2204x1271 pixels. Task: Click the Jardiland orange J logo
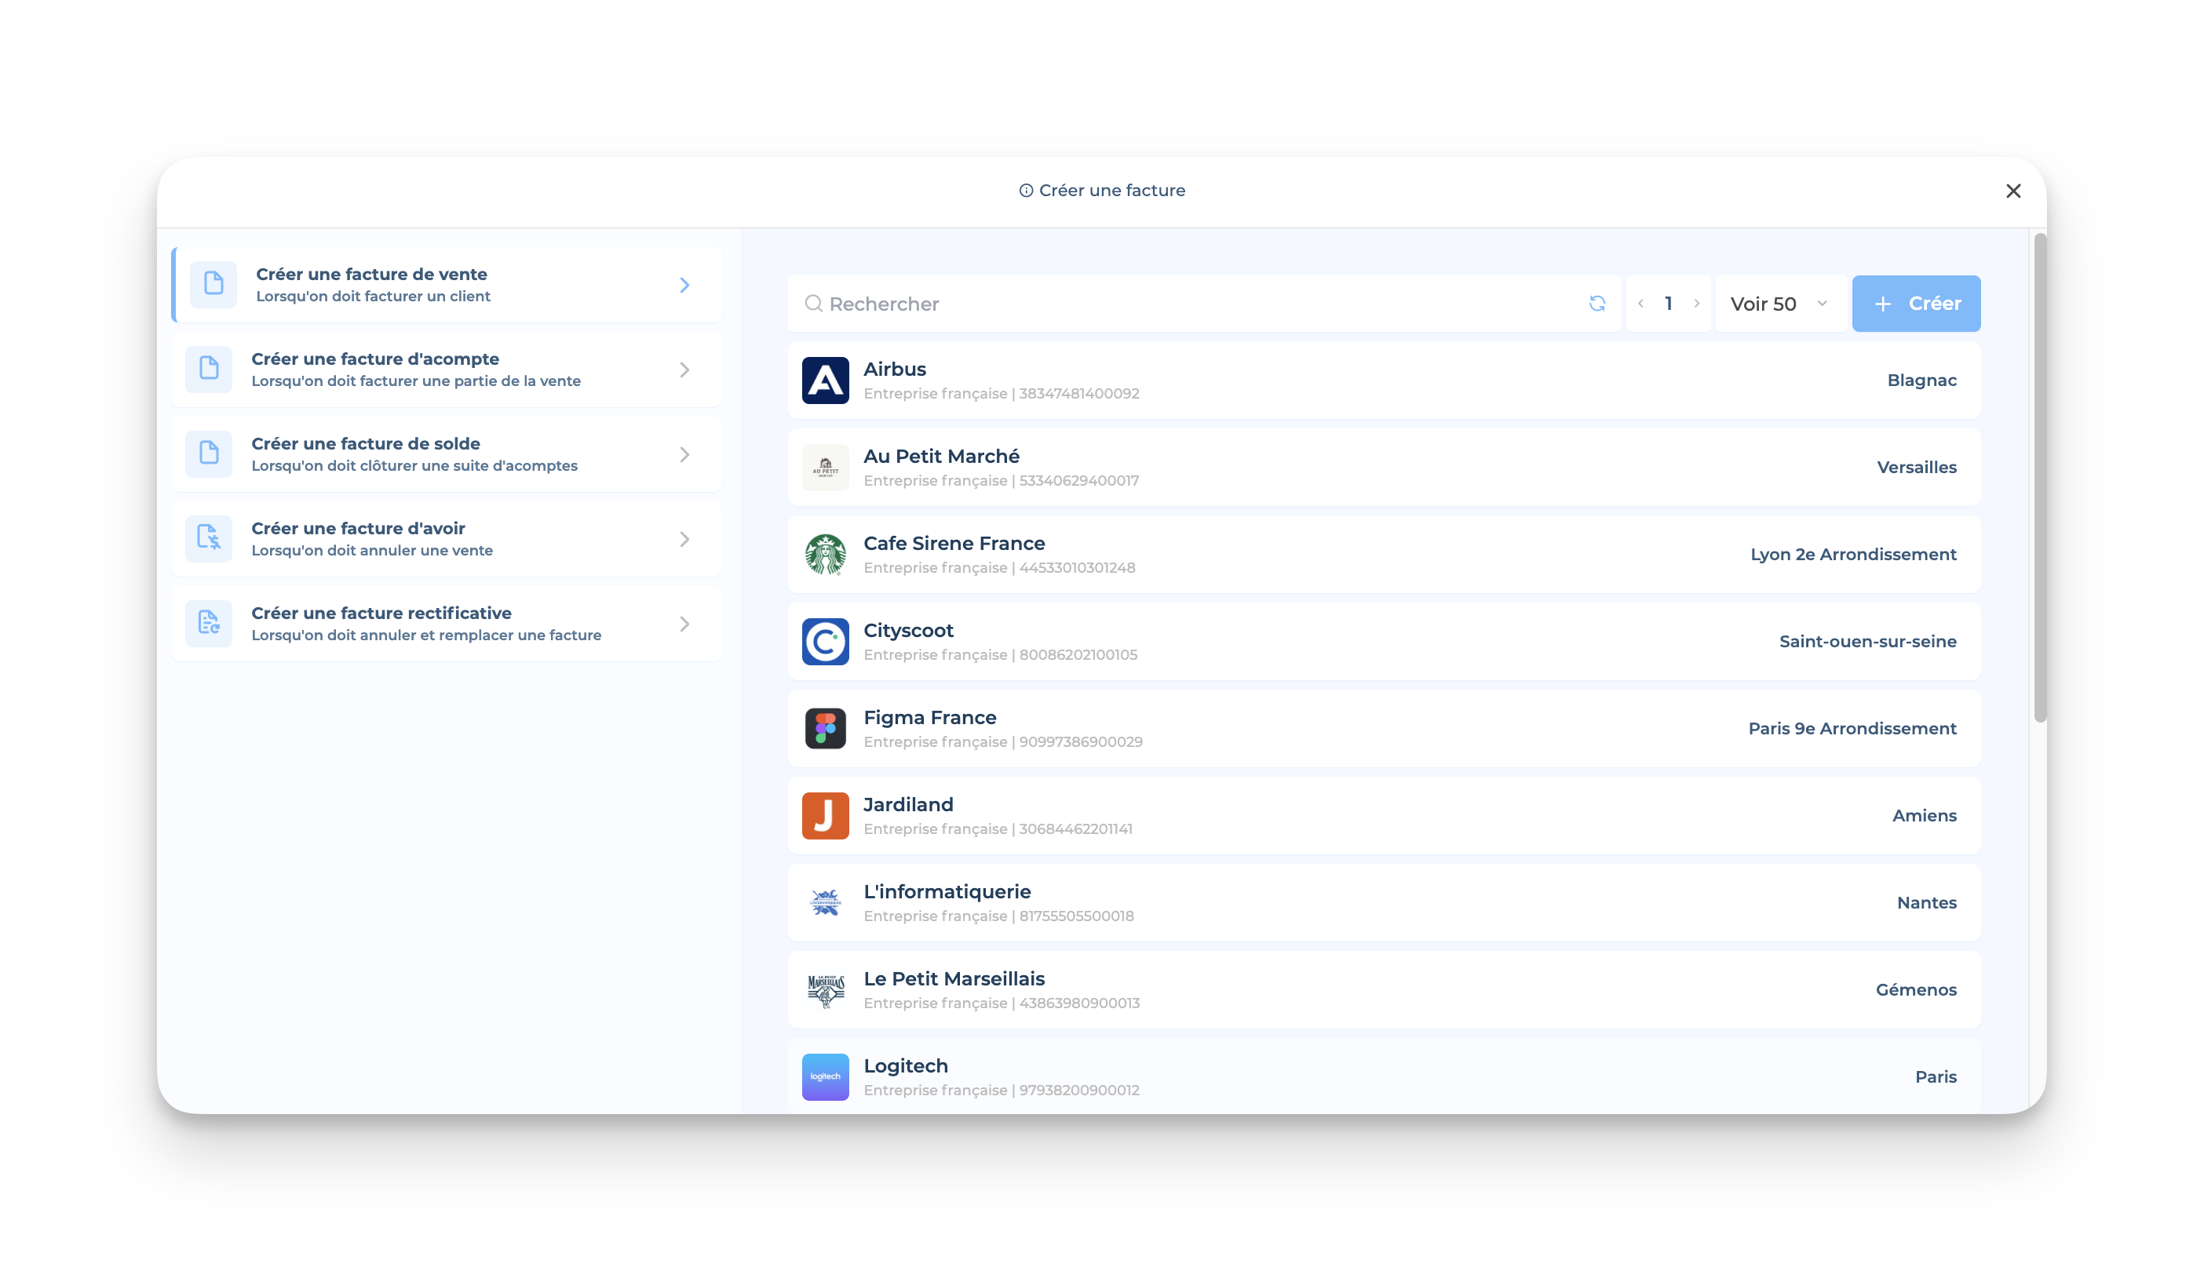[824, 815]
